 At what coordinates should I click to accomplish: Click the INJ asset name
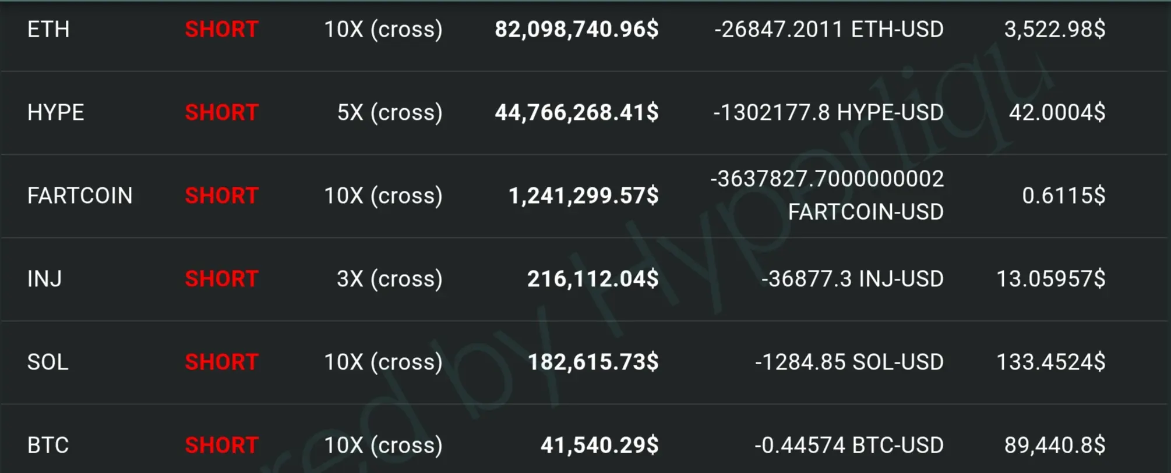click(44, 279)
